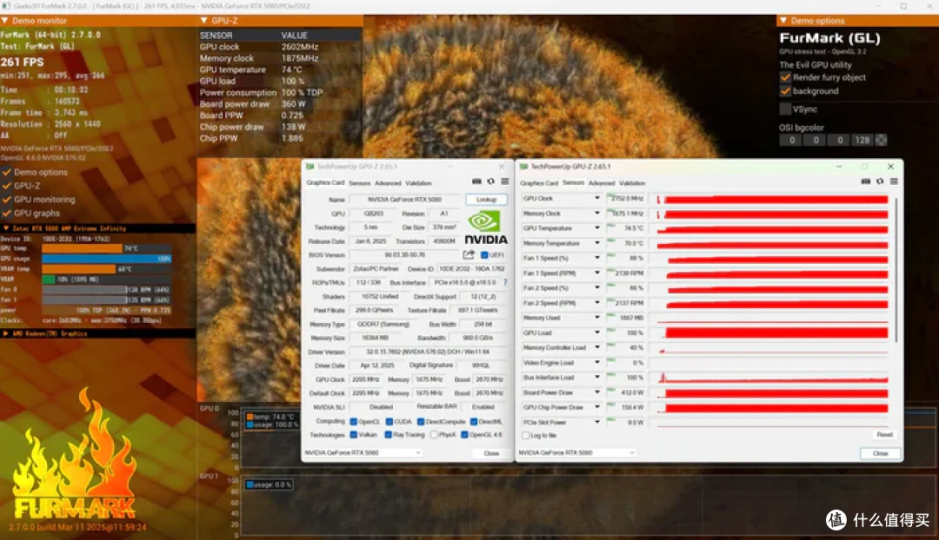Click Reset button in Sensors window

point(884,435)
